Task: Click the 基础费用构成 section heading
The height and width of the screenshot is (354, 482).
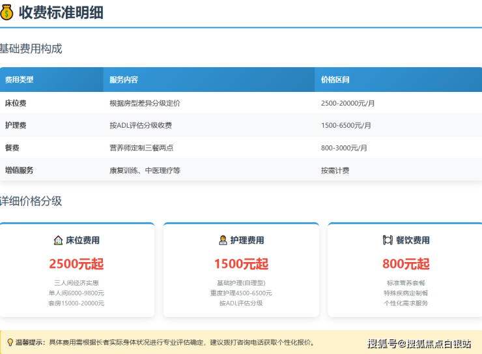Action: 31,49
